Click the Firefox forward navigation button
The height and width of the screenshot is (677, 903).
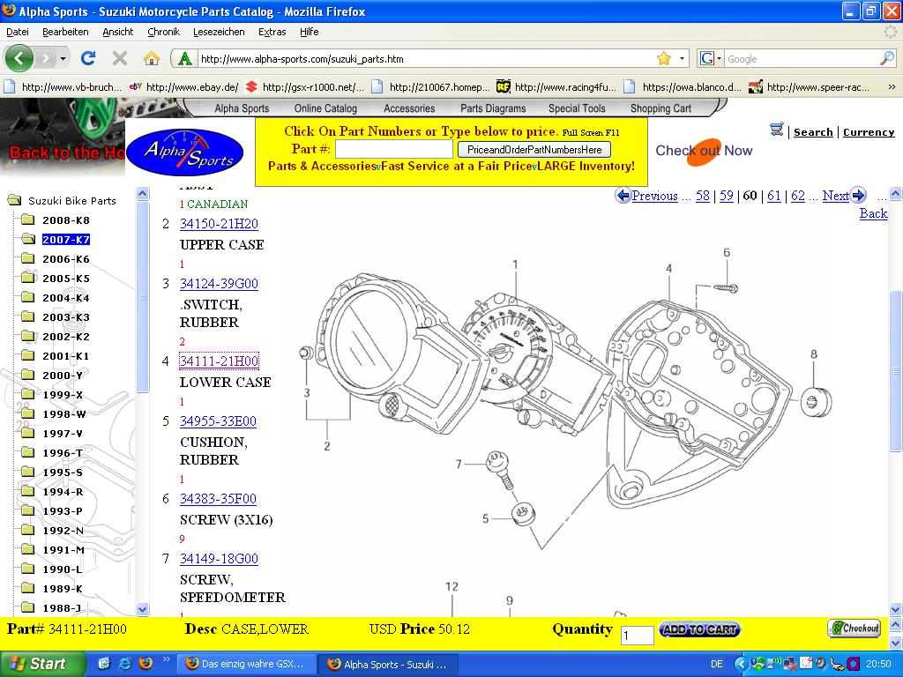(46, 58)
